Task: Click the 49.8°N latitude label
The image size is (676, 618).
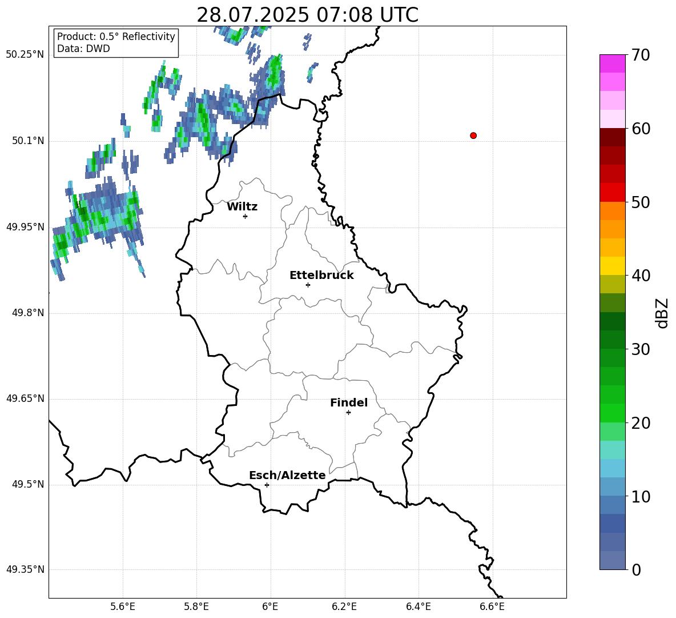Action: point(28,313)
